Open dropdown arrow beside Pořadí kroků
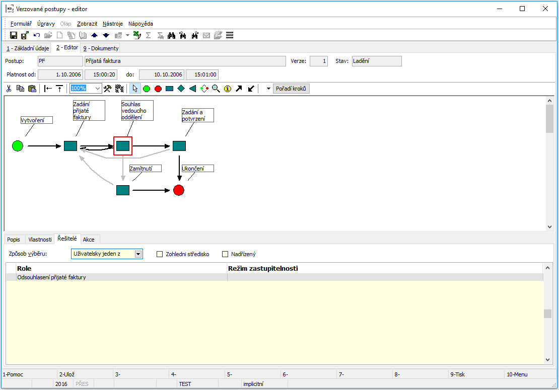The width and height of the screenshot is (559, 390). (268, 89)
